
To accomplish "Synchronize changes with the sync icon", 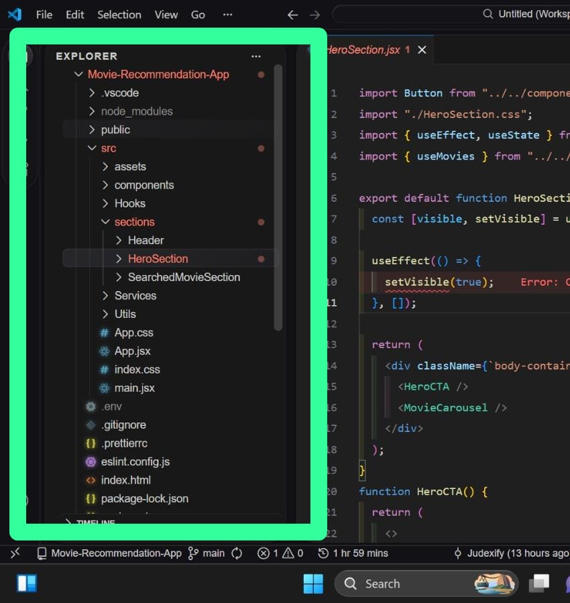I will (237, 553).
